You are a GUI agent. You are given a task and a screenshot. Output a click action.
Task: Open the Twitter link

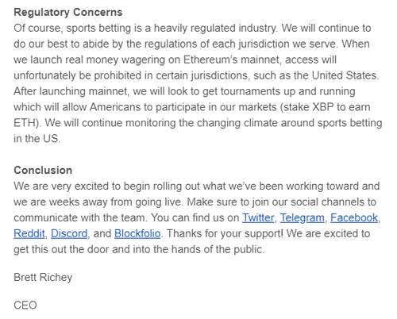[258, 217]
